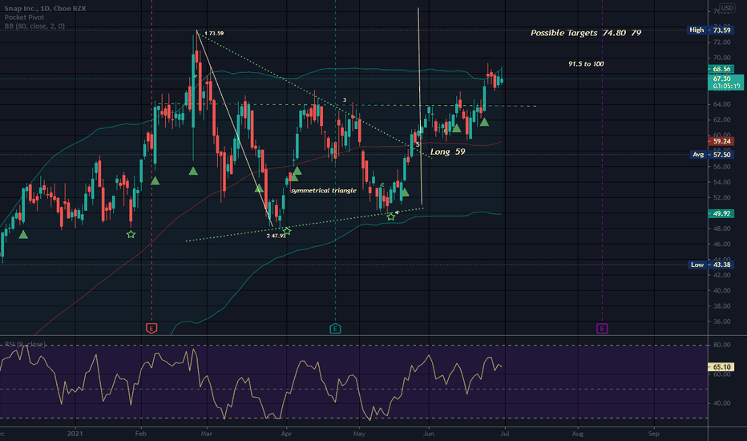The height and width of the screenshot is (441, 747).
Task: Click the purple upcoming earnings E marker
Action: point(602,328)
